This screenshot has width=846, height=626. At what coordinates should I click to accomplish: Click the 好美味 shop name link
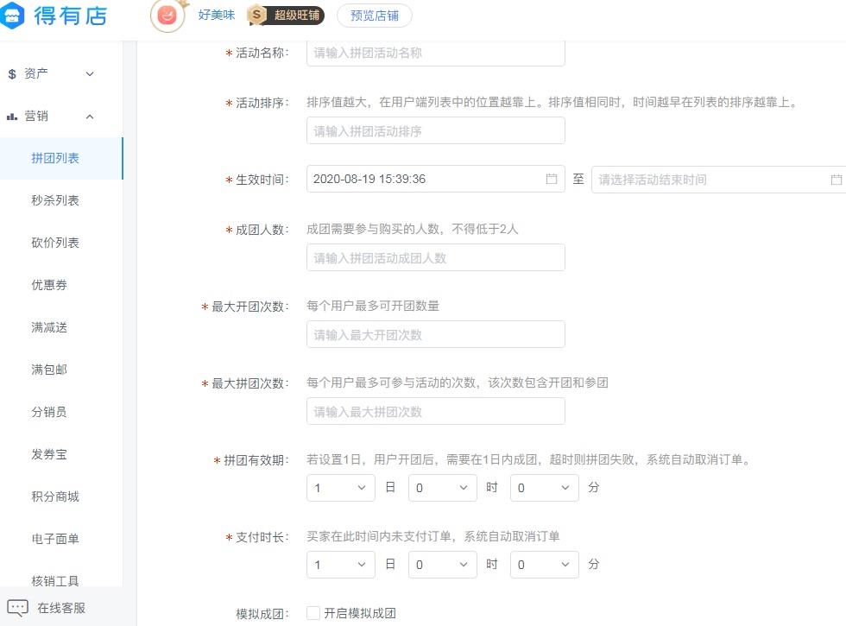tap(217, 16)
